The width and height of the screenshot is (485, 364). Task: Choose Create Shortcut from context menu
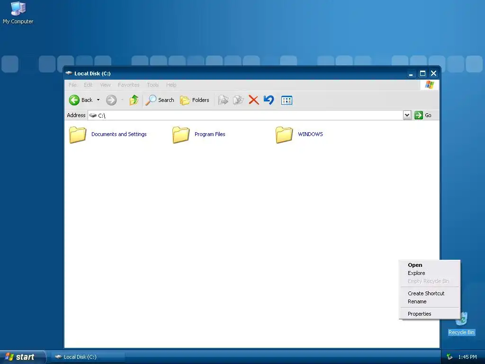(430, 293)
